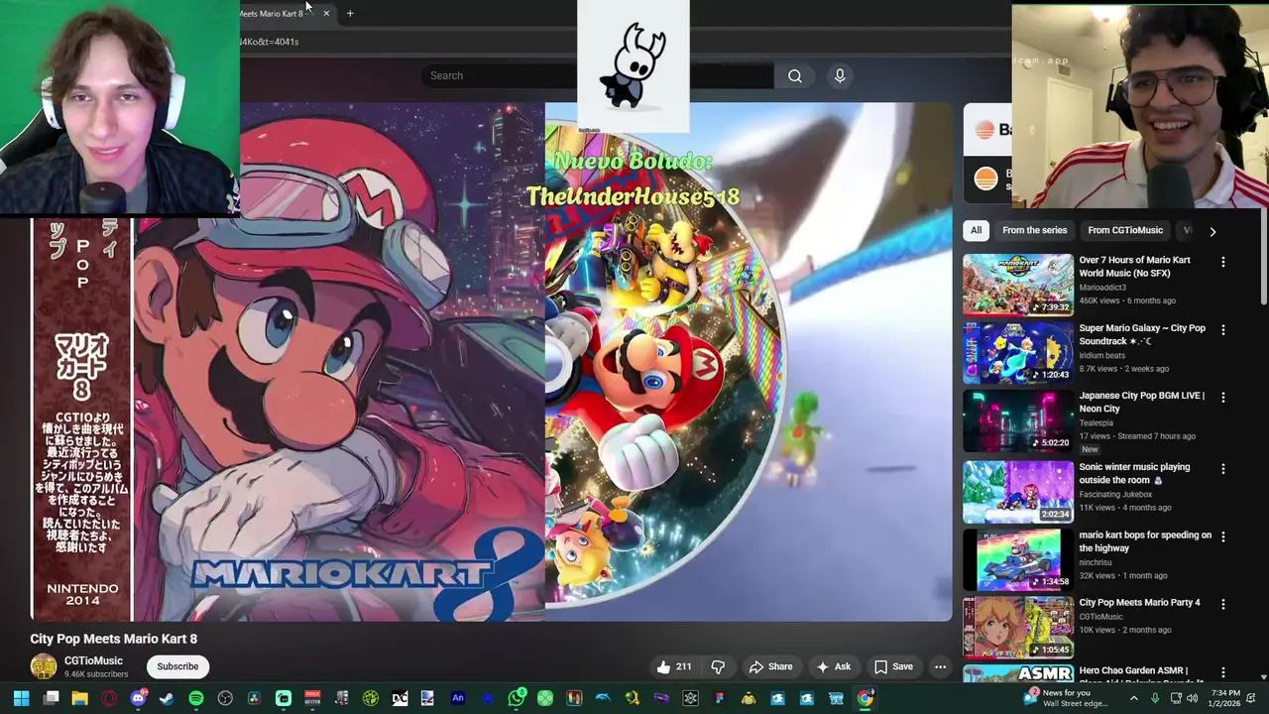The height and width of the screenshot is (714, 1269).
Task: Open options for Sonic winter music video
Action: click(x=1222, y=468)
